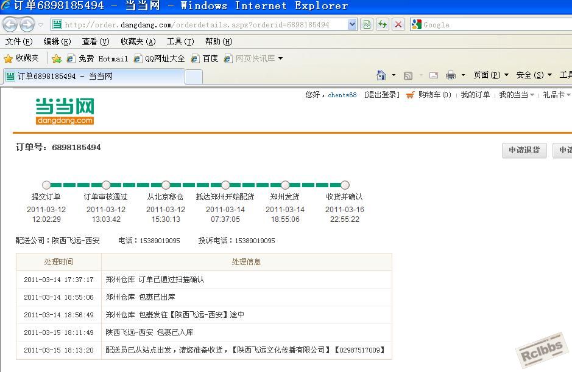Image resolution: width=572 pixels, height=372 pixels.
Task: Click the address bar URL field
Action: (x=199, y=25)
